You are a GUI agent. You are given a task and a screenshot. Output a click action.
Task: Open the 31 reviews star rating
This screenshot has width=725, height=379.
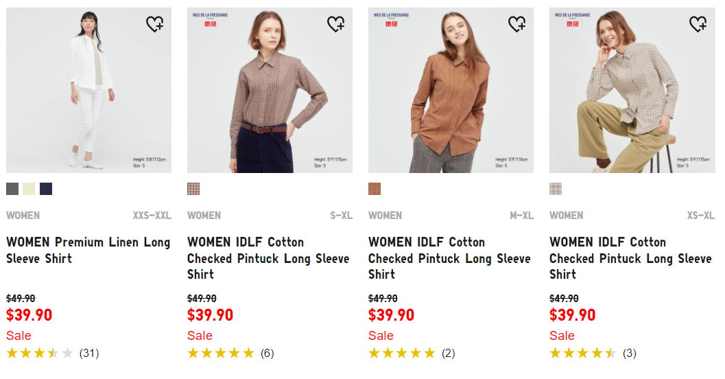click(x=53, y=354)
